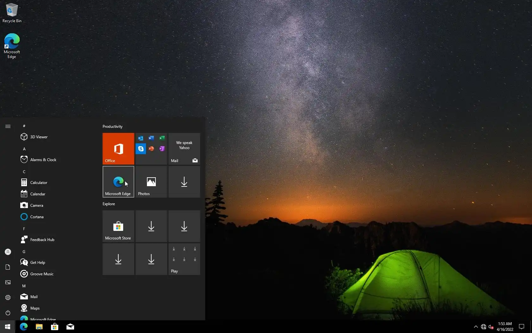Open Groove Music
Image resolution: width=532 pixels, height=333 pixels.
(57, 274)
